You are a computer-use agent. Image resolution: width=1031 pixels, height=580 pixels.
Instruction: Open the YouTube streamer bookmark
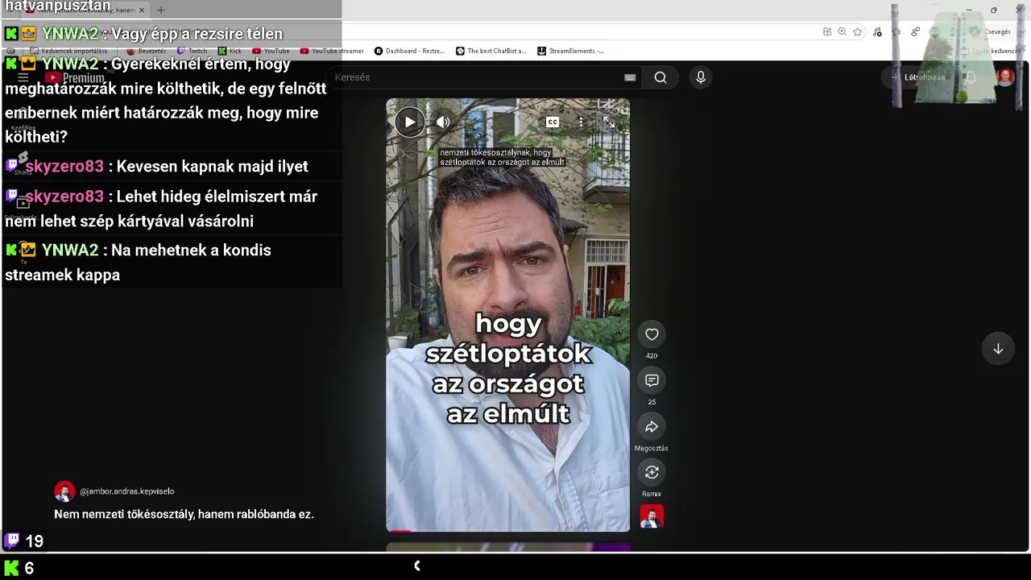point(332,51)
